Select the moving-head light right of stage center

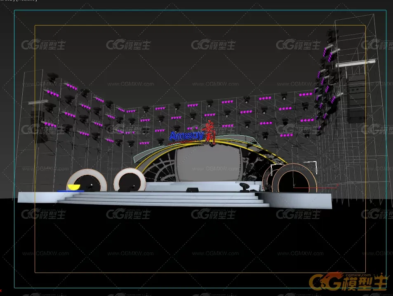coord(244,187)
